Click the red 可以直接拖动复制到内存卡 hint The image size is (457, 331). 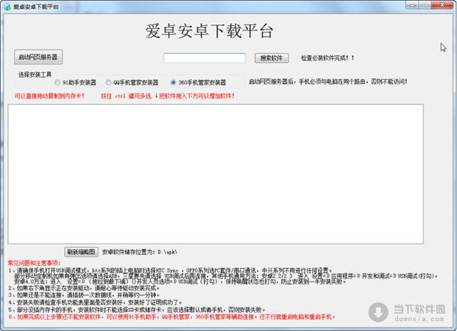[x=50, y=96]
